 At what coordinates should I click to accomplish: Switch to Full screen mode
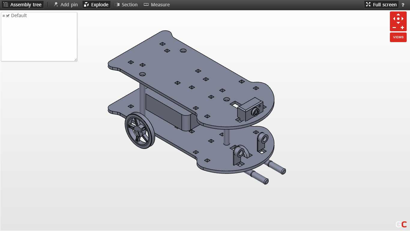click(x=381, y=5)
